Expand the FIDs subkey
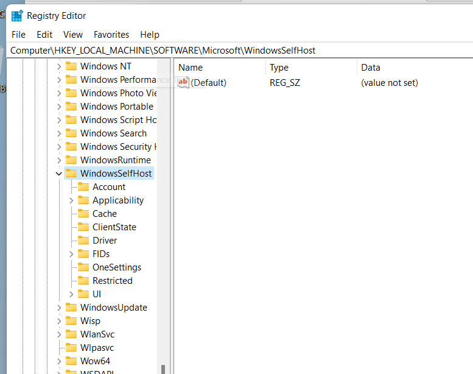This screenshot has width=473, height=374. click(71, 254)
